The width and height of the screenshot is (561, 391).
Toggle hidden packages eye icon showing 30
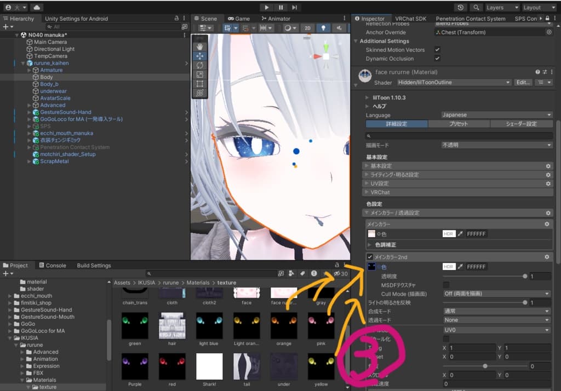[341, 274]
